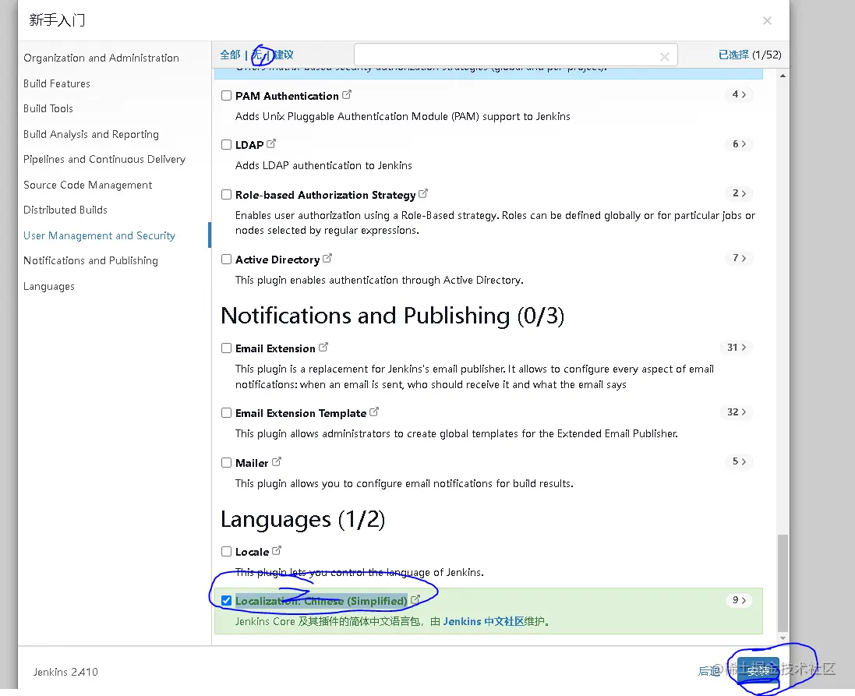855x696 pixels.
Task: Jump to Build Tools category
Action: 48,108
